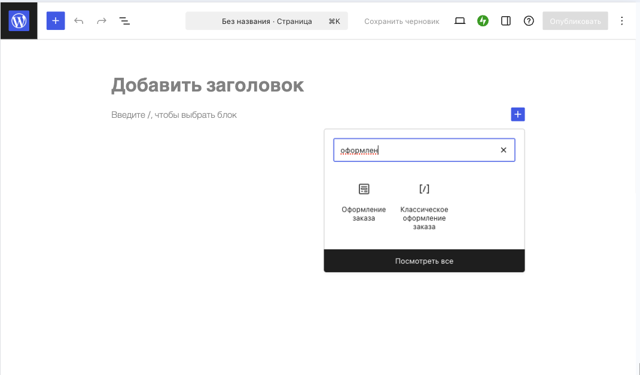Open the help question mark icon

click(528, 20)
